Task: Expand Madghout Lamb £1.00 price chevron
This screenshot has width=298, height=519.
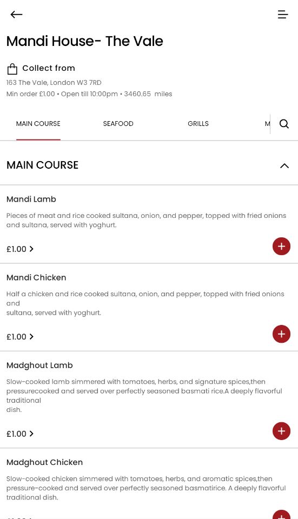Action: pyautogui.click(x=31, y=434)
